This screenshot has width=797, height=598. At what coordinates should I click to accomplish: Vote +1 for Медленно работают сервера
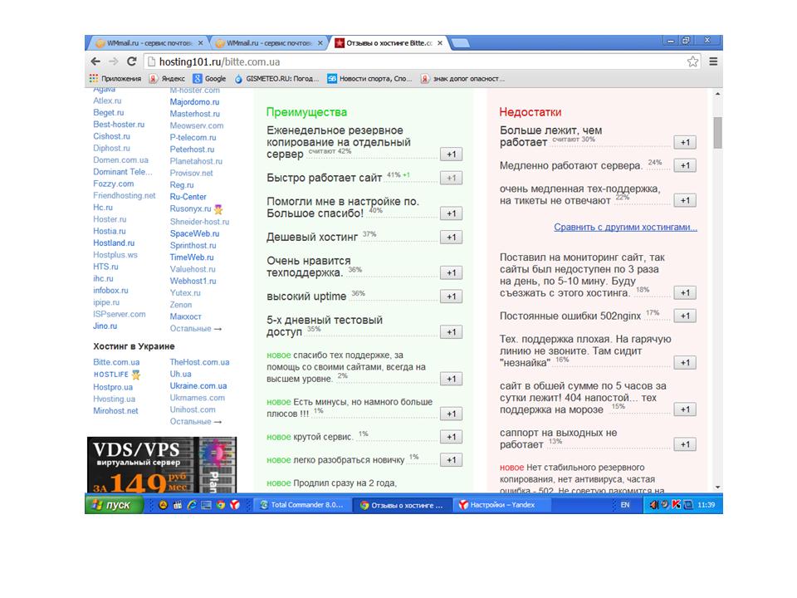click(685, 165)
